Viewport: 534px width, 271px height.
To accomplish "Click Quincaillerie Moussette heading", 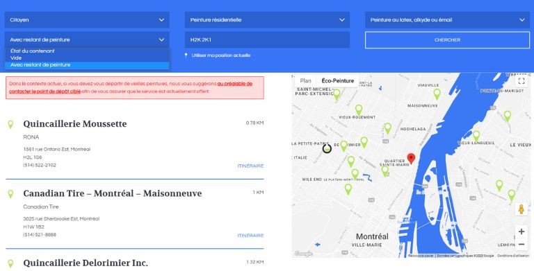I will [x=75, y=123].
